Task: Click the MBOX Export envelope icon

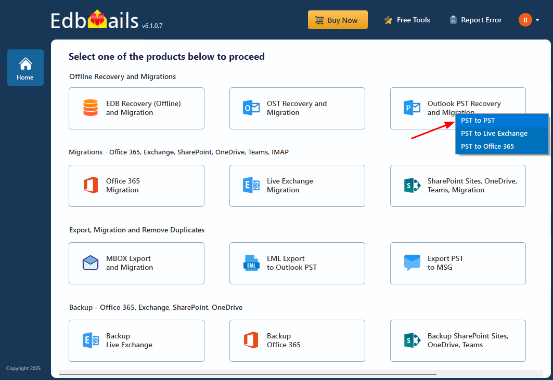Action: (91, 263)
